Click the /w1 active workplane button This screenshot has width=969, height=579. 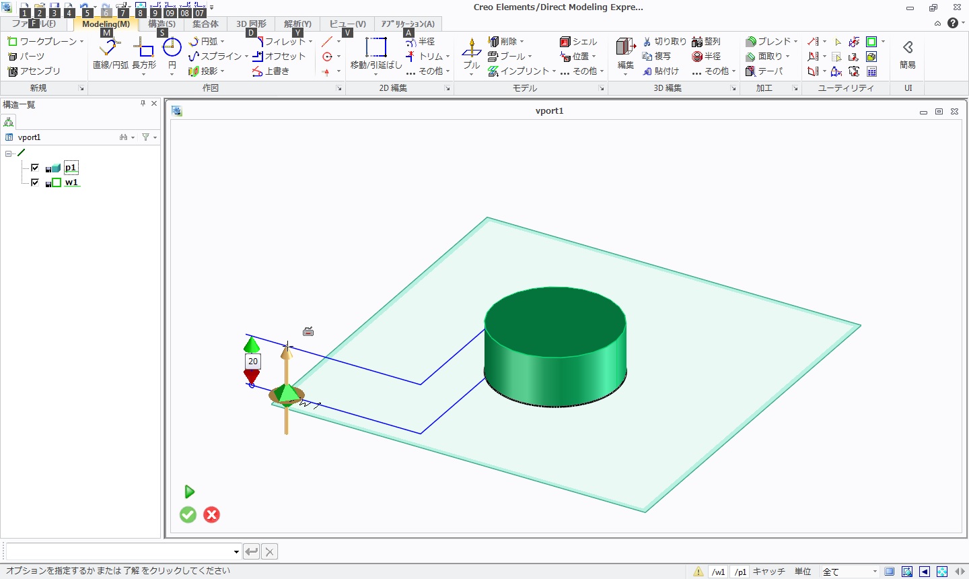pos(719,572)
